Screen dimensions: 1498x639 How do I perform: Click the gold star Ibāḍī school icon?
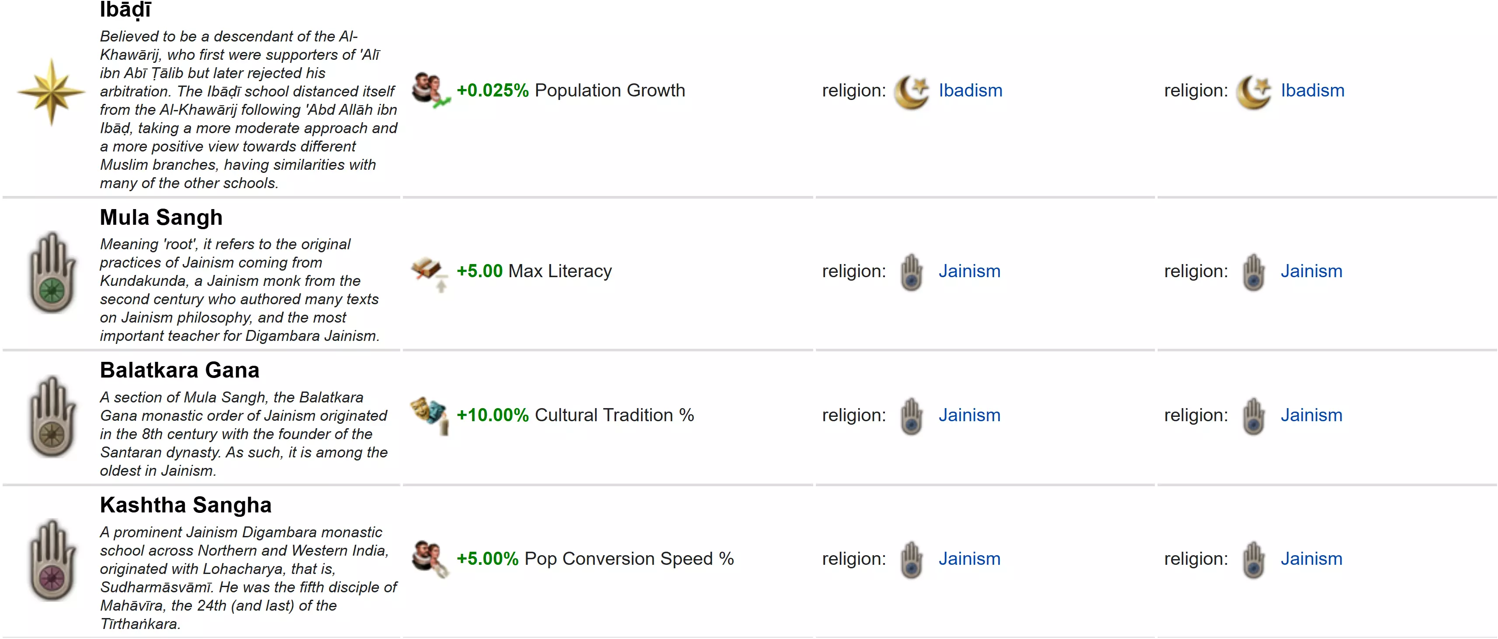[x=51, y=91]
